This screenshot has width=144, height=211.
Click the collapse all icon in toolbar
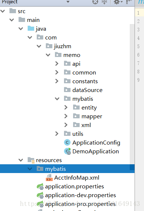coord(104,2)
